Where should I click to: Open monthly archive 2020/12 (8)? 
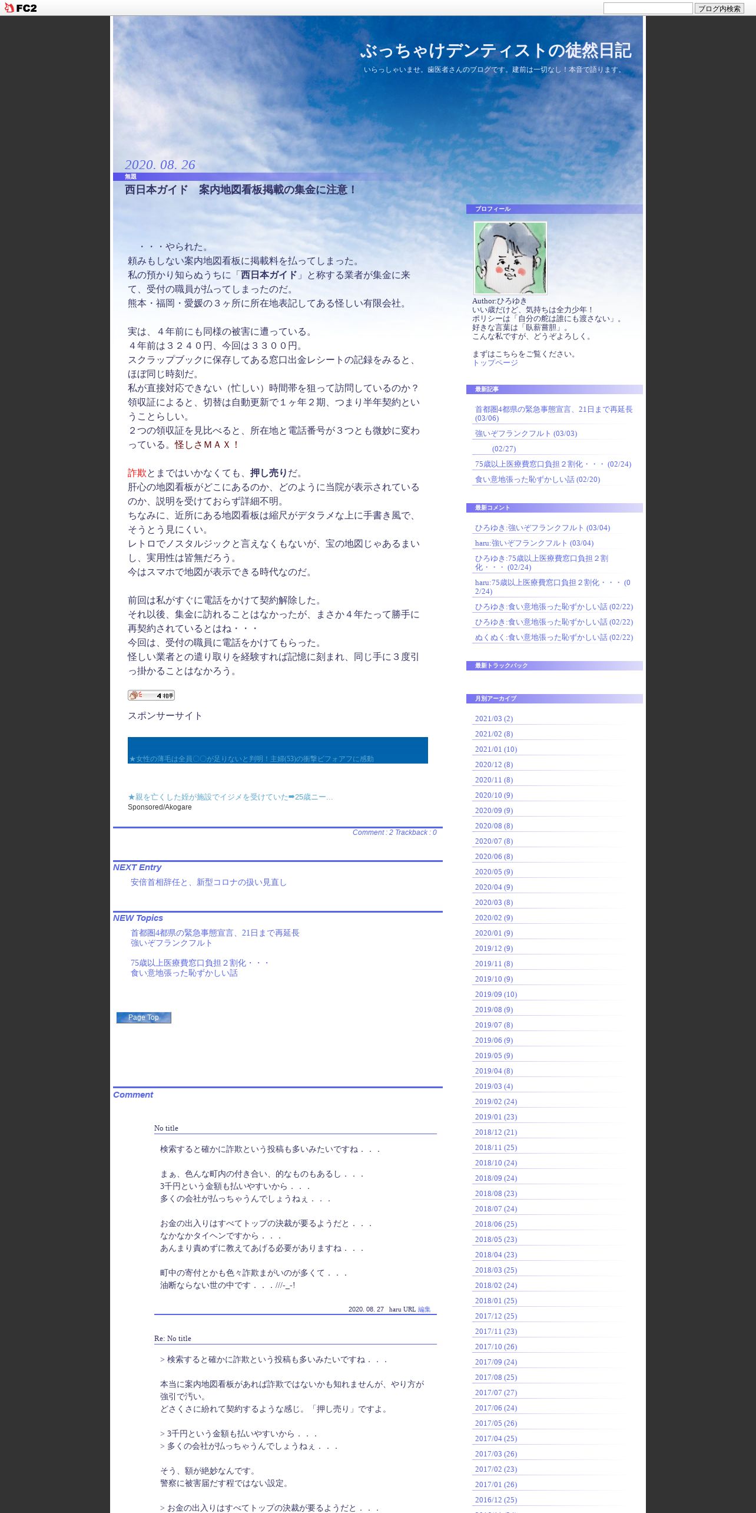[x=494, y=765]
